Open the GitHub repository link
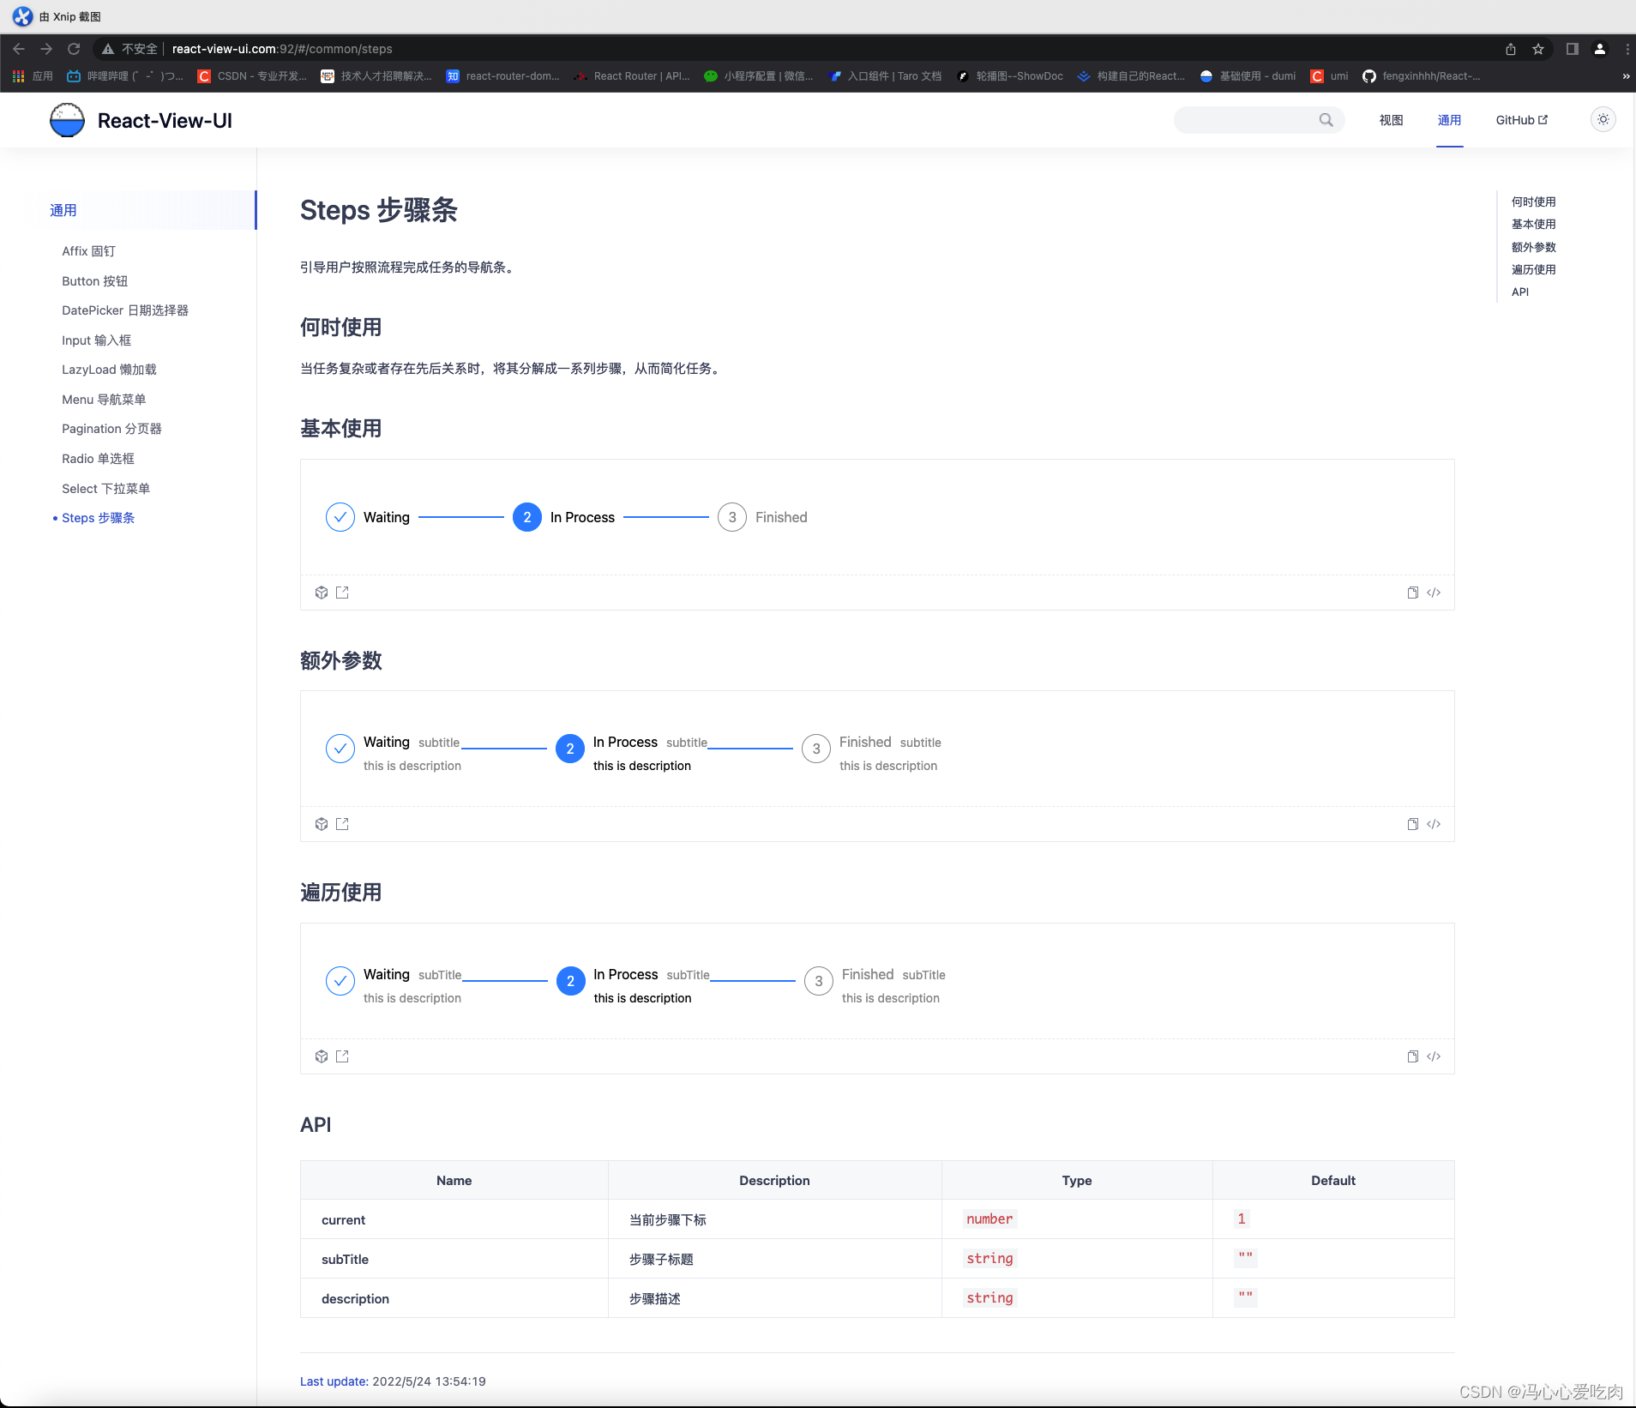Viewport: 1636px width, 1408px height. pyautogui.click(x=1520, y=120)
